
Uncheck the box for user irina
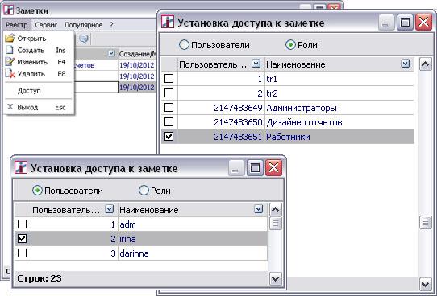[x=23, y=238]
